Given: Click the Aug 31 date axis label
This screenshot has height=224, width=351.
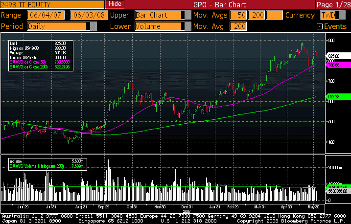Looking at the screenshot, I should (x=81, y=207).
